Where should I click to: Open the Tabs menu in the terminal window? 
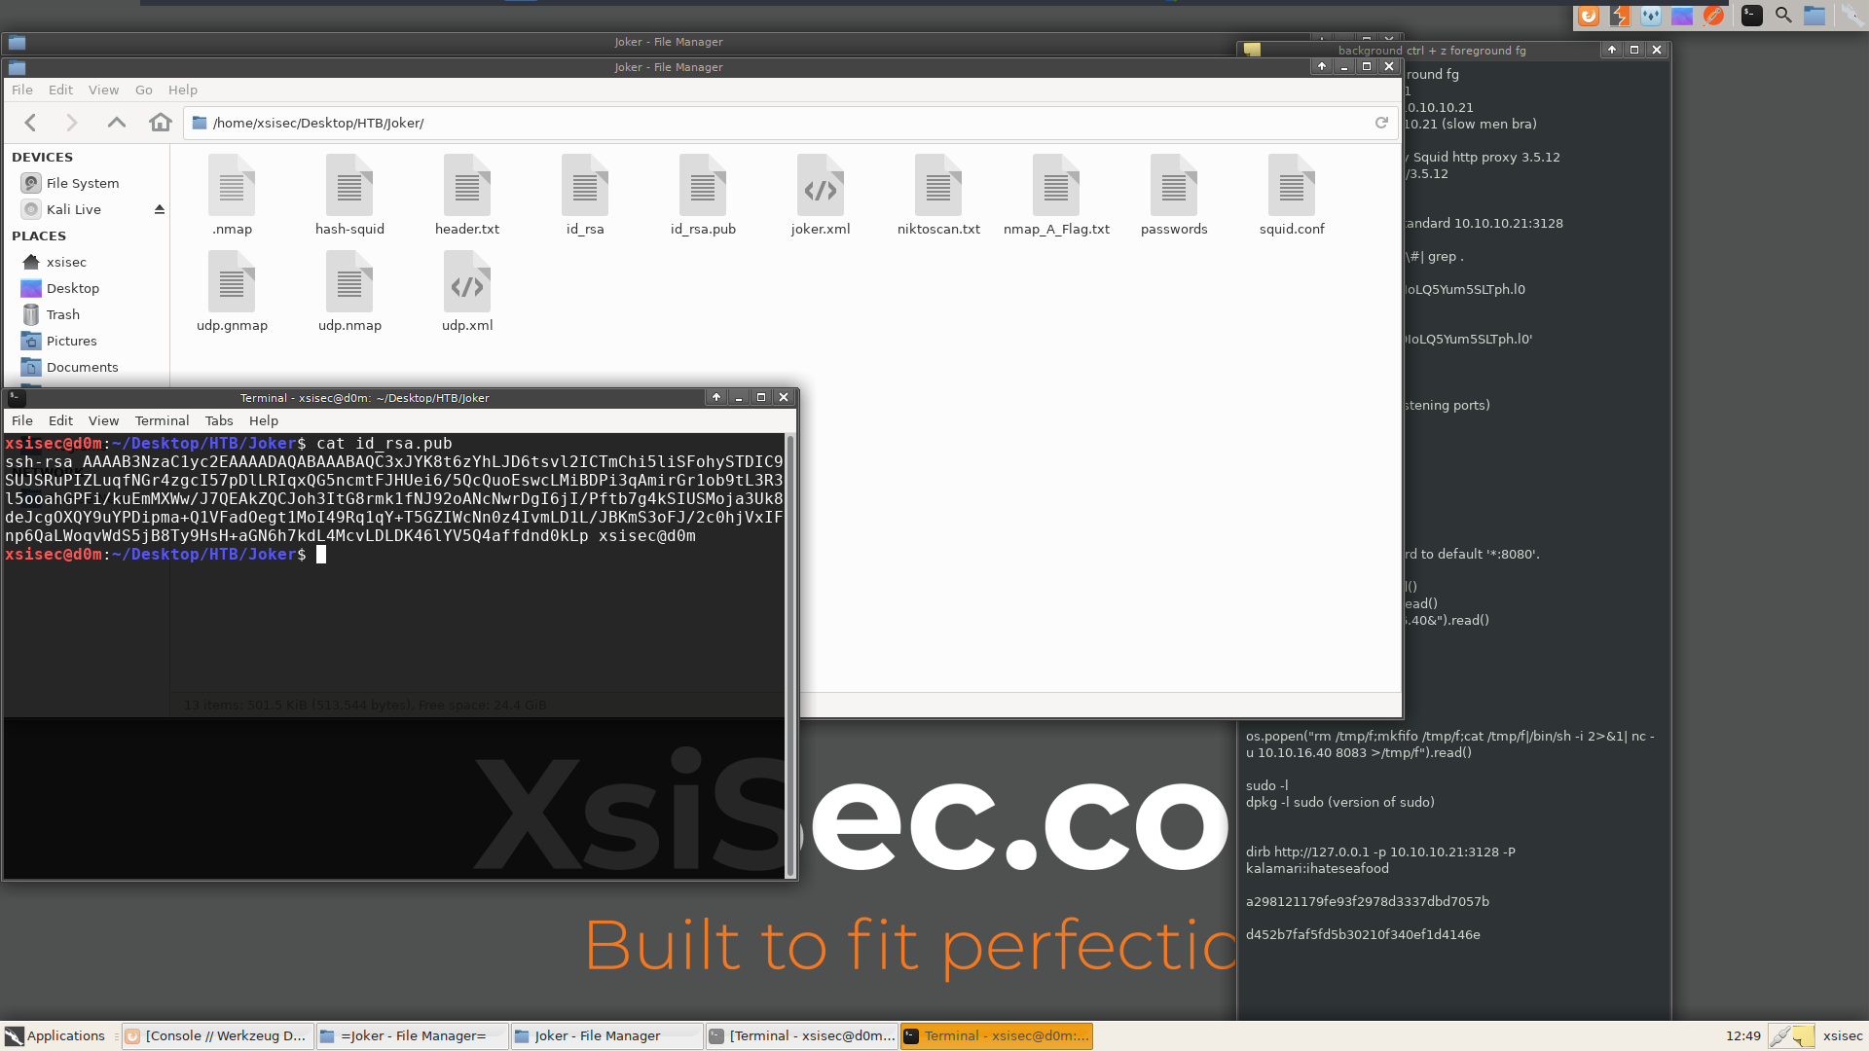[x=219, y=420]
